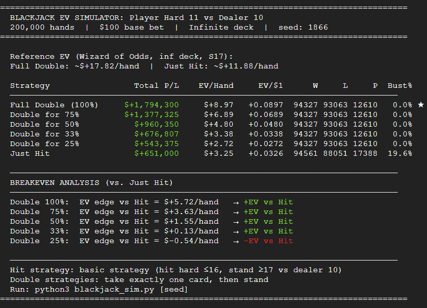This screenshot has width=427, height=308.
Task: Click the 'Double for 75%' row label
Action: pos(44,115)
